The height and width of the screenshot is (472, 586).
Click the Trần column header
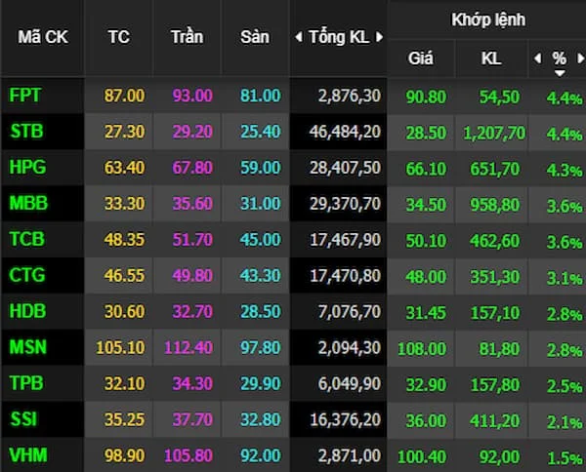187,37
